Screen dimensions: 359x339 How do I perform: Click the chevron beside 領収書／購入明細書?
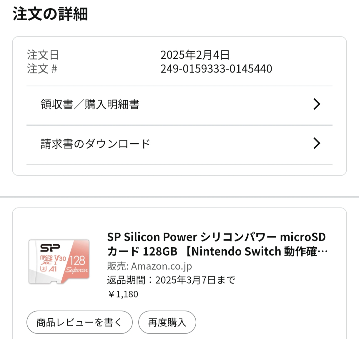[x=317, y=104]
